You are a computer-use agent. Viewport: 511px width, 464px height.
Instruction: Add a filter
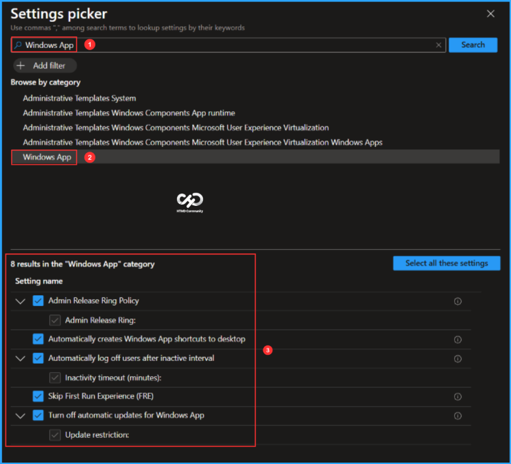45,65
